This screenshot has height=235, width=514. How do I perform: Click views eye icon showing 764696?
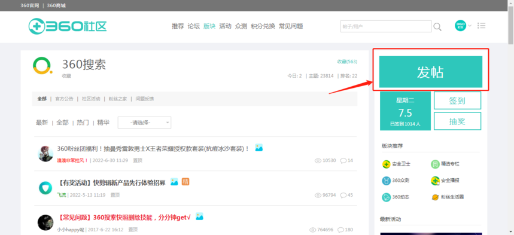313,230
